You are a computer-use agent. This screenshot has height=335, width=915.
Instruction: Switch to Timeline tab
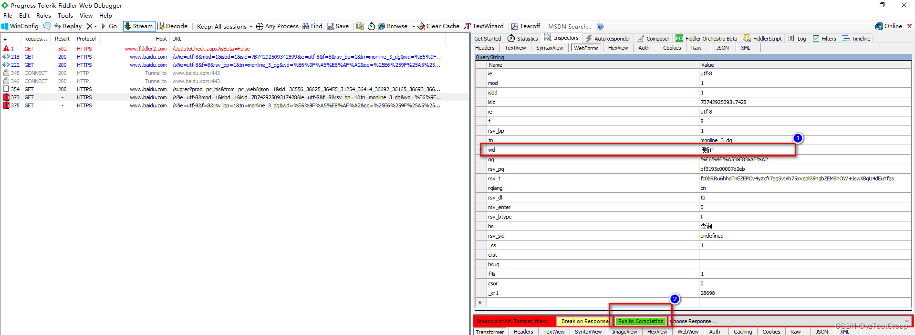click(856, 39)
